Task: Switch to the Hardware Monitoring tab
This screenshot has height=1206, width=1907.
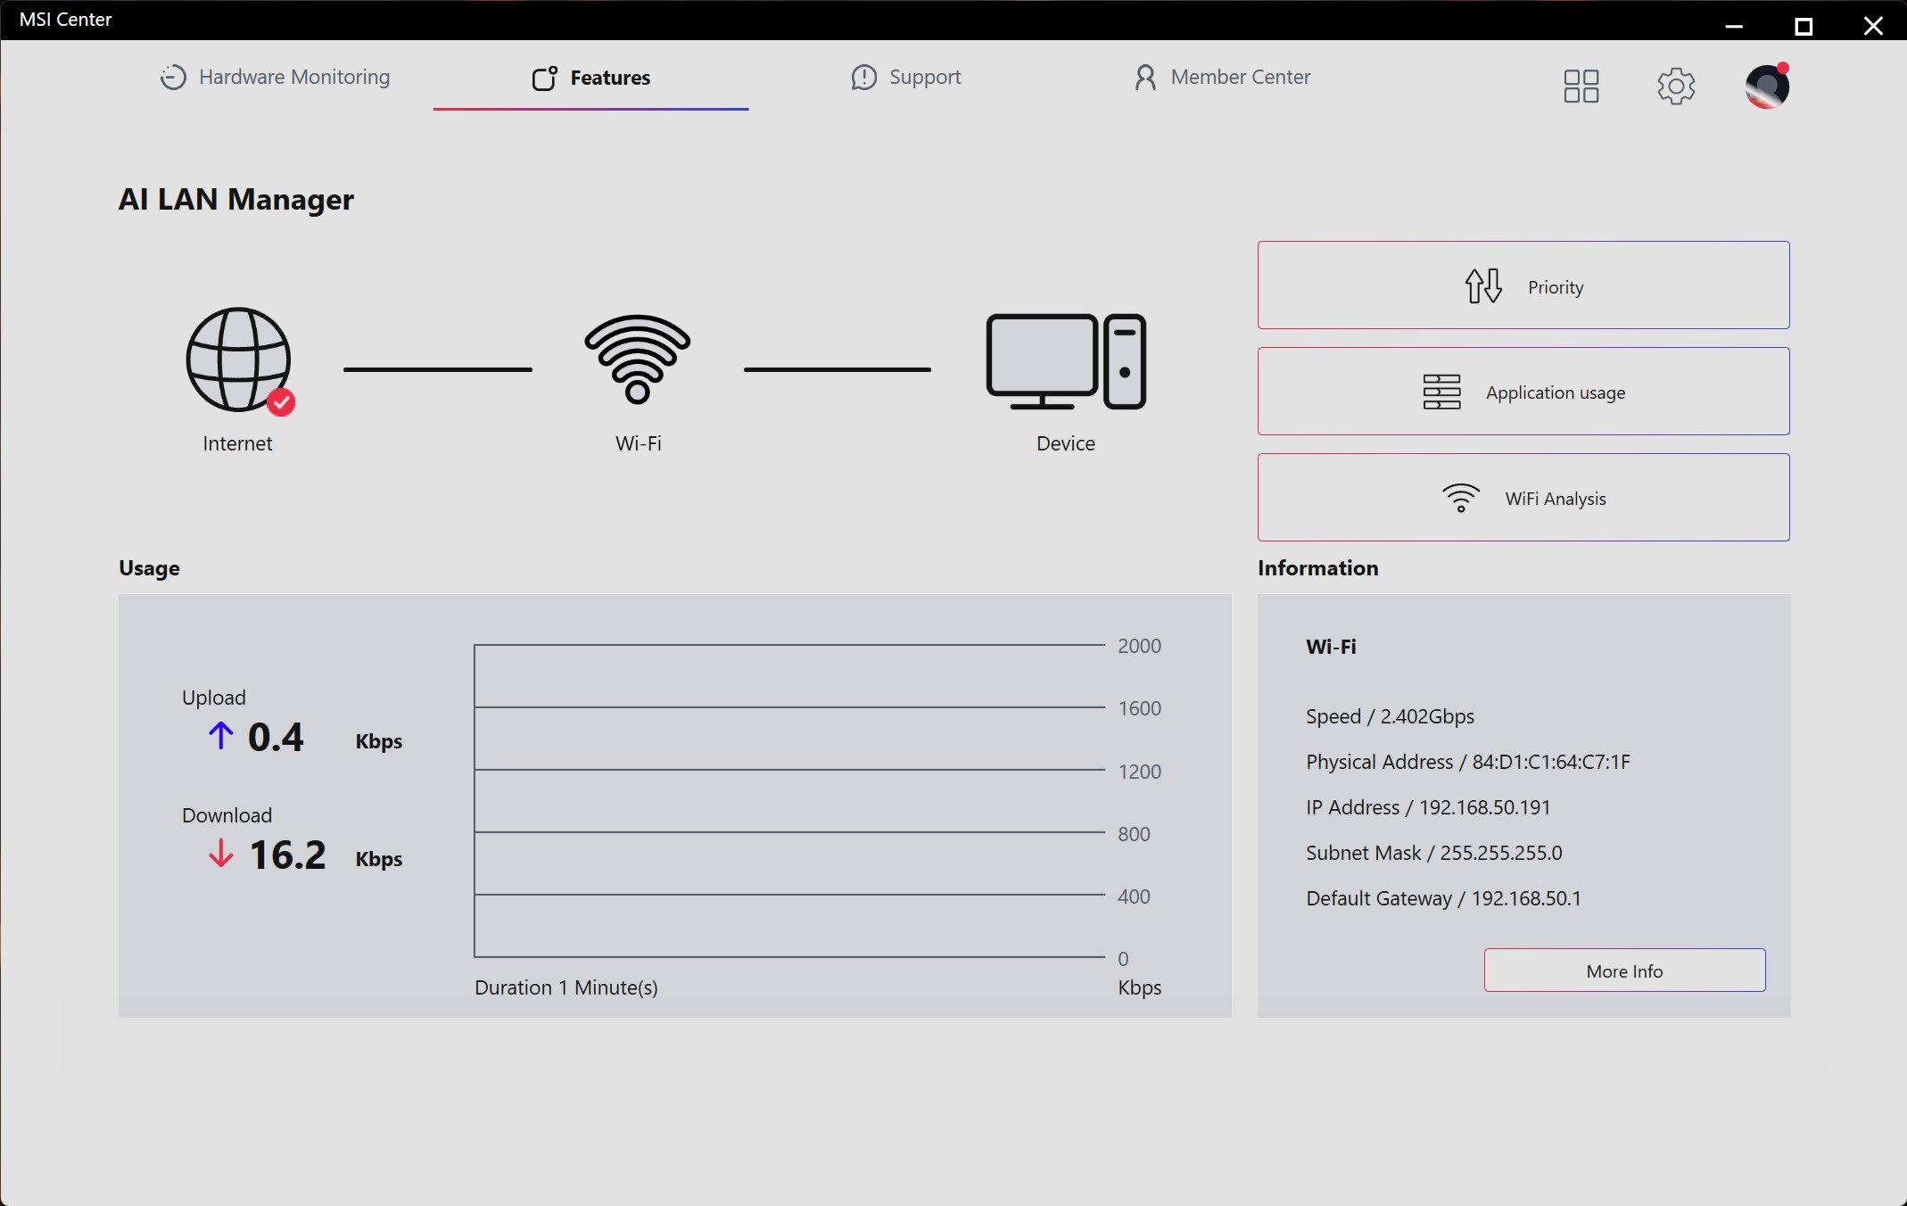Action: coord(276,78)
